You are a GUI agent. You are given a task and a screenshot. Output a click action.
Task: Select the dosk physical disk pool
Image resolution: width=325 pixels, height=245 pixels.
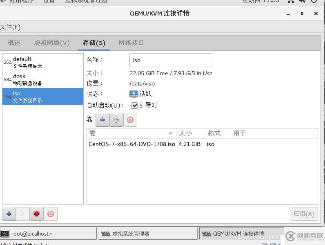click(43, 79)
